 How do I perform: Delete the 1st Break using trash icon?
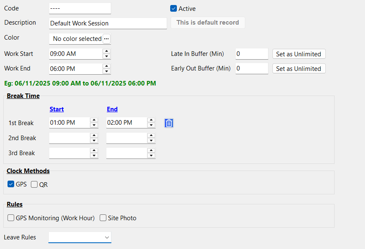coord(169,123)
